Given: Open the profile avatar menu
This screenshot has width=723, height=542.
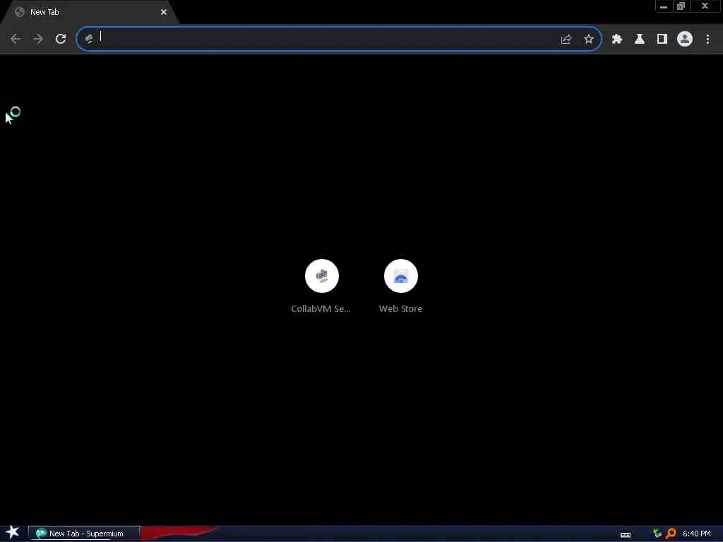Looking at the screenshot, I should pyautogui.click(x=685, y=40).
